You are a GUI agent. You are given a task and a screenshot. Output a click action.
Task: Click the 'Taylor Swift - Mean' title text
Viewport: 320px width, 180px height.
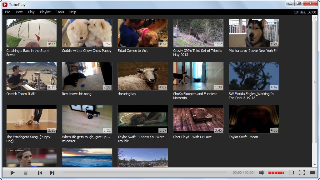coord(243,137)
